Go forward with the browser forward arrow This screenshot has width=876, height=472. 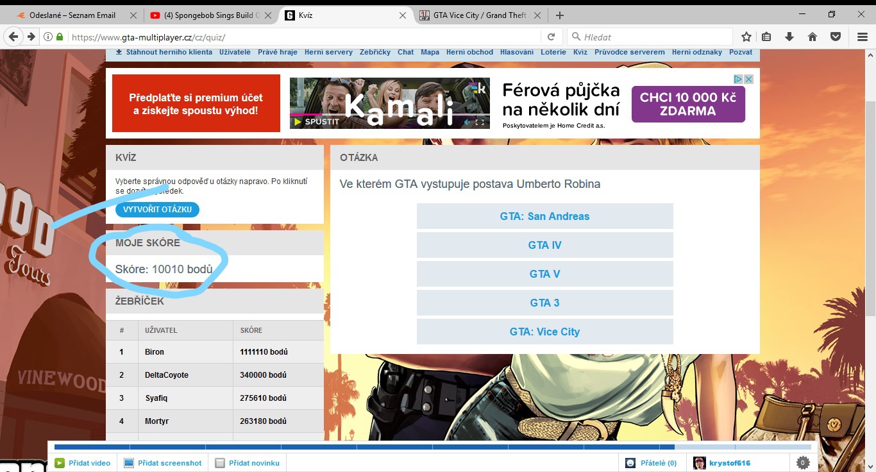click(x=31, y=37)
